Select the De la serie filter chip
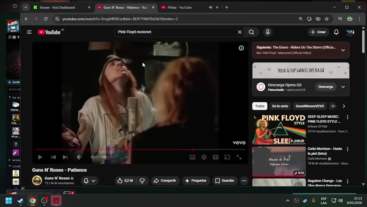The height and width of the screenshot is (207, 367). (x=280, y=106)
